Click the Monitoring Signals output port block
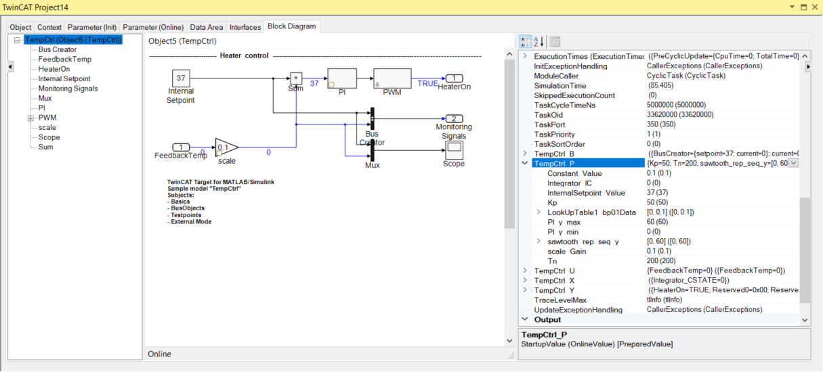Image resolution: width=823 pixels, height=372 pixels. [454, 118]
